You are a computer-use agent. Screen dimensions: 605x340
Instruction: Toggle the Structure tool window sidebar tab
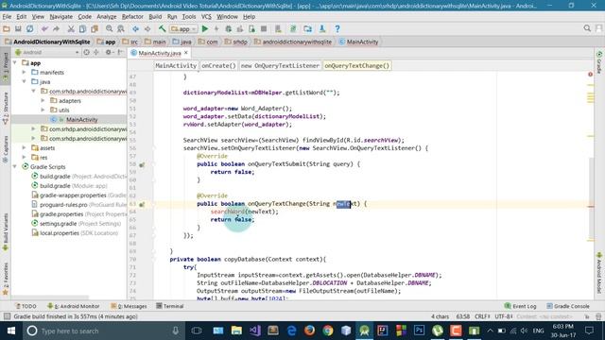click(x=6, y=109)
